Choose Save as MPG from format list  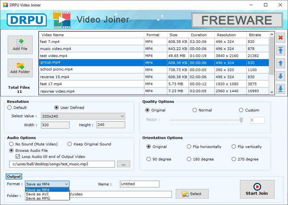point(47,198)
